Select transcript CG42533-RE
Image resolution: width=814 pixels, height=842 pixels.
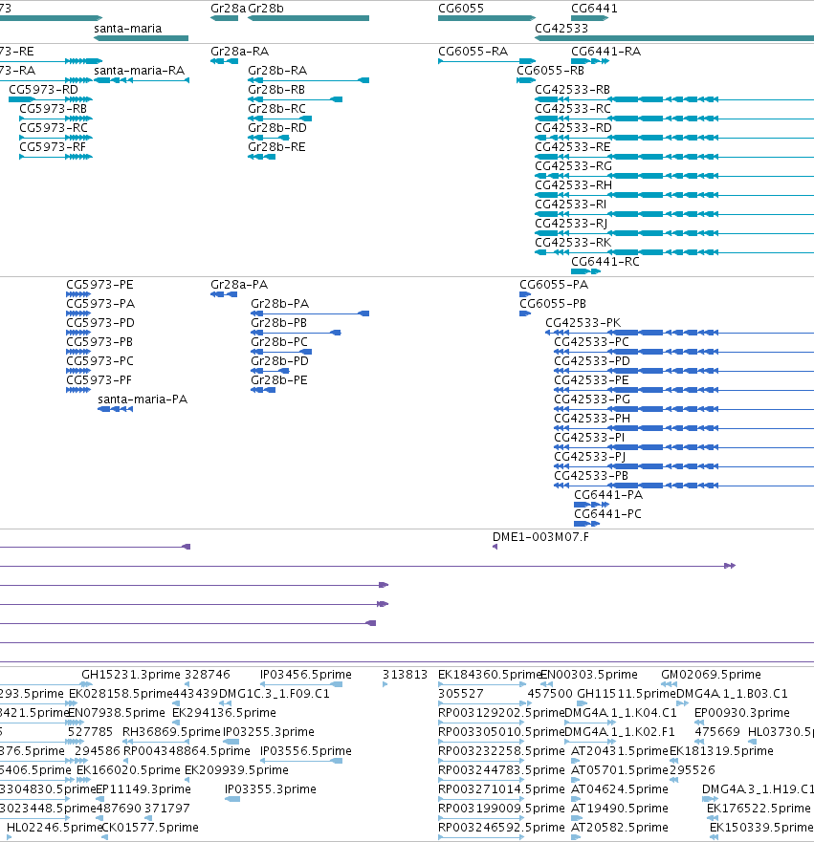coord(674,157)
